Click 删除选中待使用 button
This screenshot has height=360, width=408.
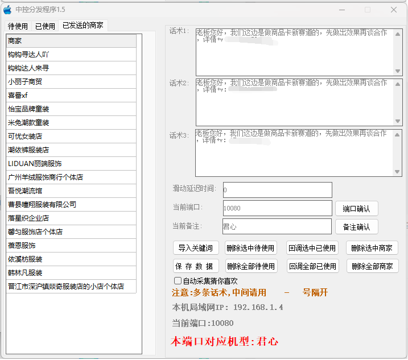(250, 248)
